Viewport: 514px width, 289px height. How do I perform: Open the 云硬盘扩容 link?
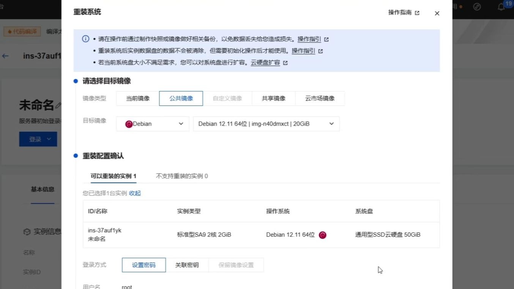[265, 63]
